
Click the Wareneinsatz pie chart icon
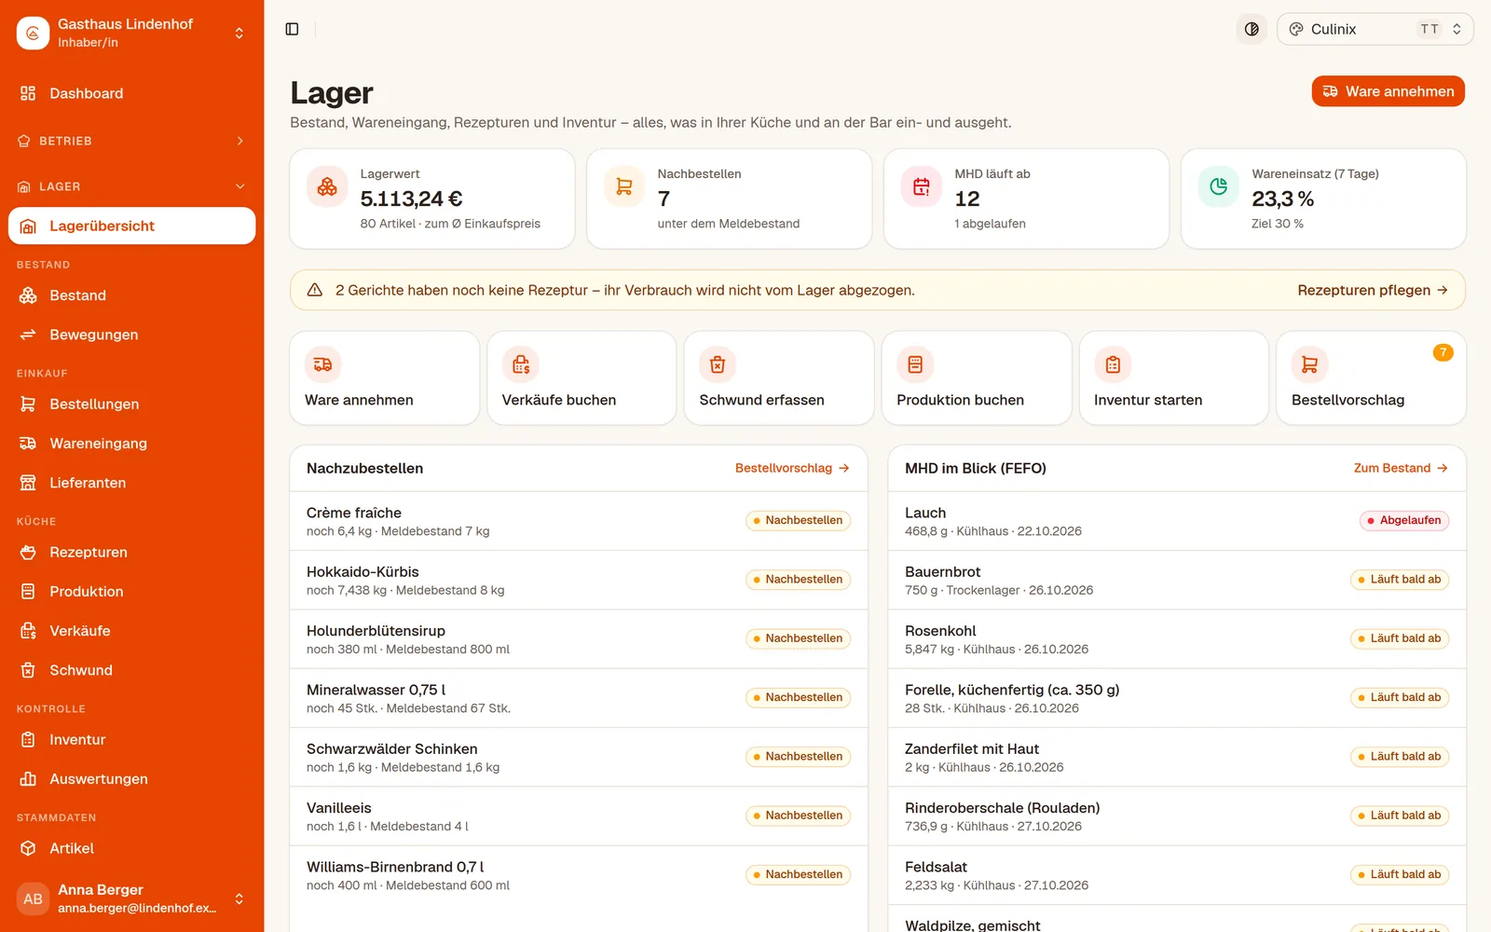pos(1219,186)
